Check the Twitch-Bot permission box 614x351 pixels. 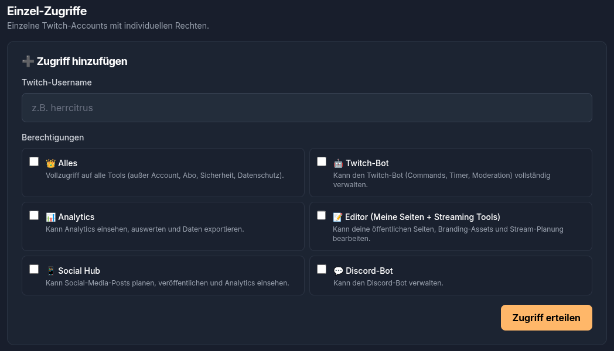tap(321, 161)
